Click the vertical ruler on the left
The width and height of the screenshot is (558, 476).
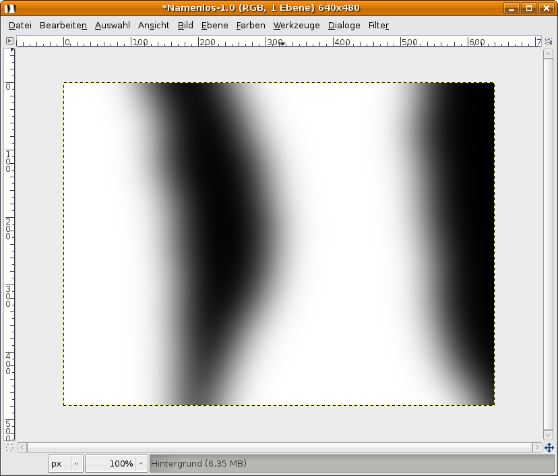coord(9,244)
